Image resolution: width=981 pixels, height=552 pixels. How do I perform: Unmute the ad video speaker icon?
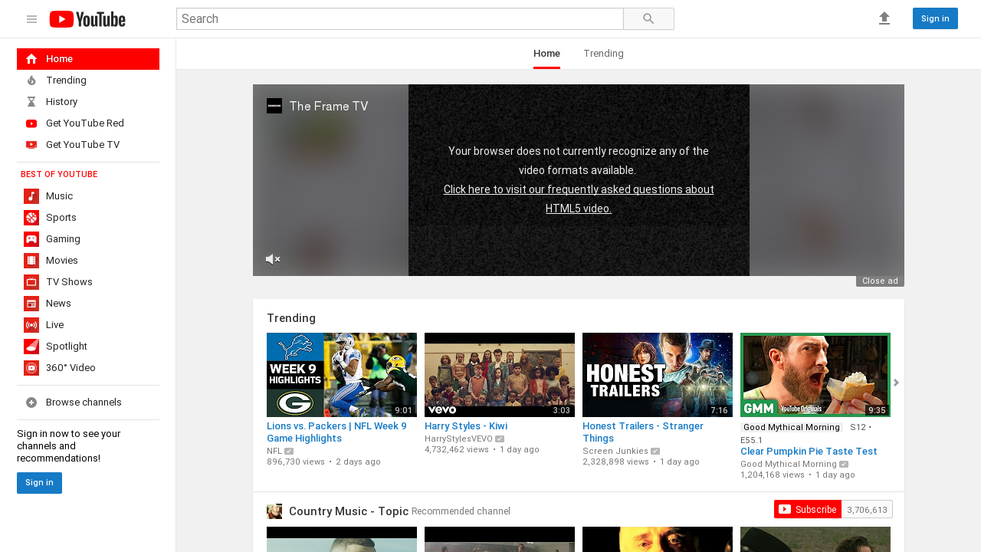pos(273,259)
